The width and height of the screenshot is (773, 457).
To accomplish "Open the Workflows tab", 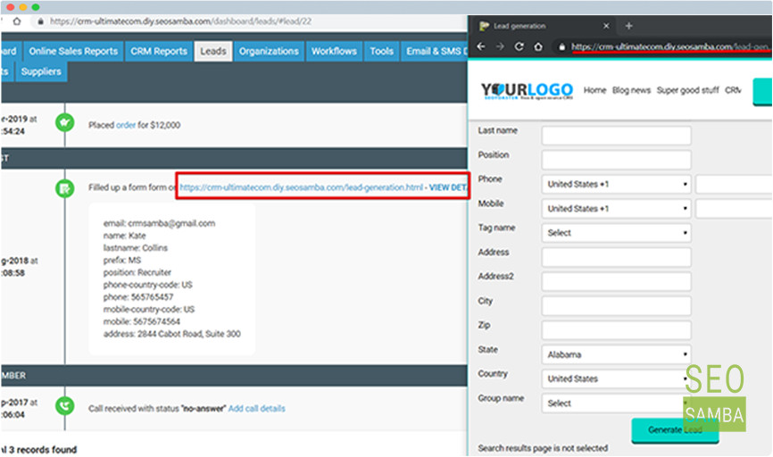I will coord(334,51).
